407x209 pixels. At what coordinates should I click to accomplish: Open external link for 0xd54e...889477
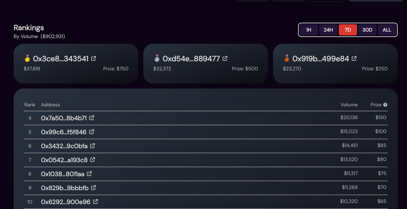click(x=225, y=58)
